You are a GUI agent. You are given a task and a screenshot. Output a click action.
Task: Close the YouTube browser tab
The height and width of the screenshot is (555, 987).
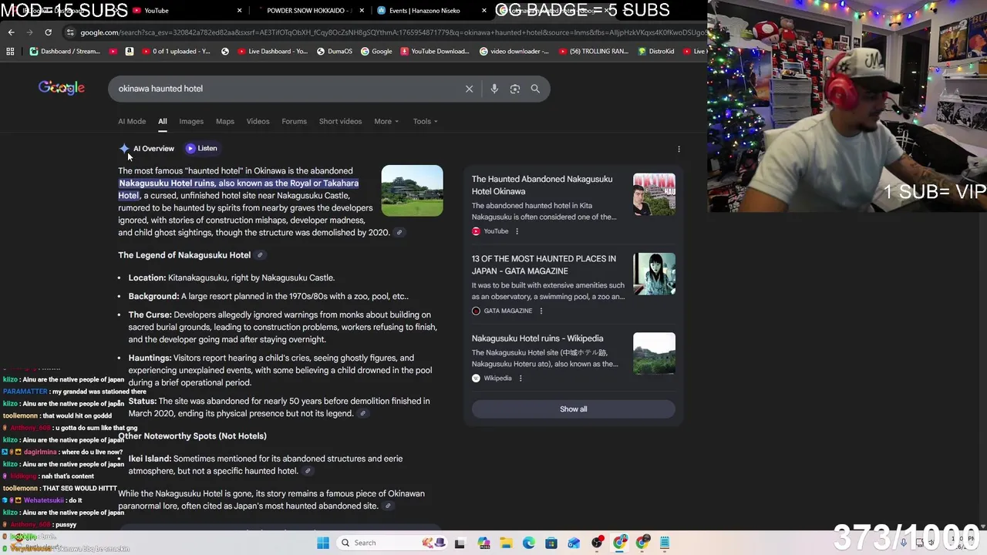click(x=239, y=11)
